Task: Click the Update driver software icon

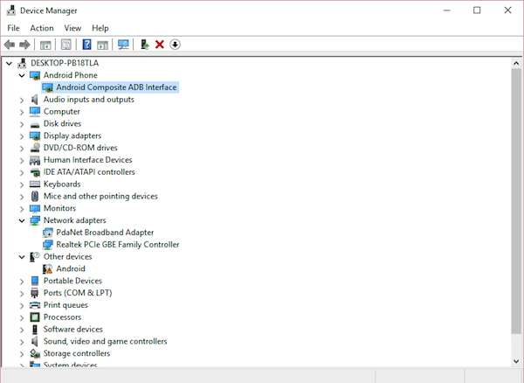Action: [x=145, y=45]
